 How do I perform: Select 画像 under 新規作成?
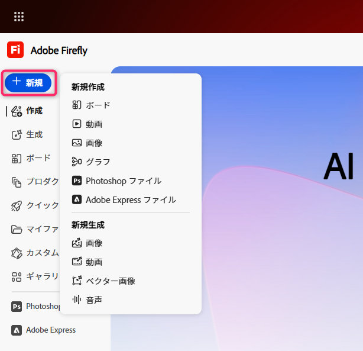pos(94,143)
